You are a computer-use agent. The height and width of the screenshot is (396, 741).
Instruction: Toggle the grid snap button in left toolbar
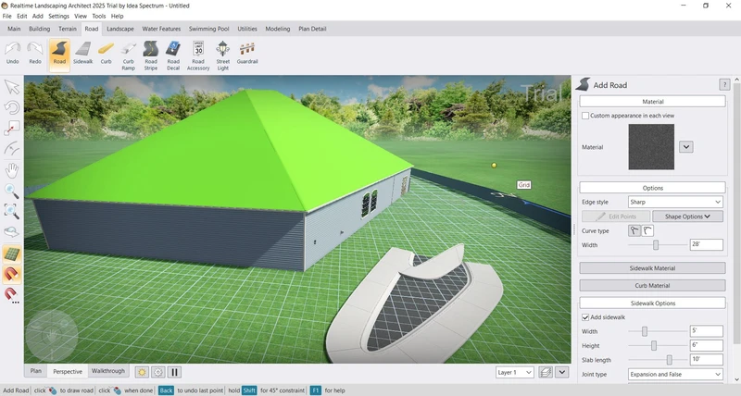point(12,254)
